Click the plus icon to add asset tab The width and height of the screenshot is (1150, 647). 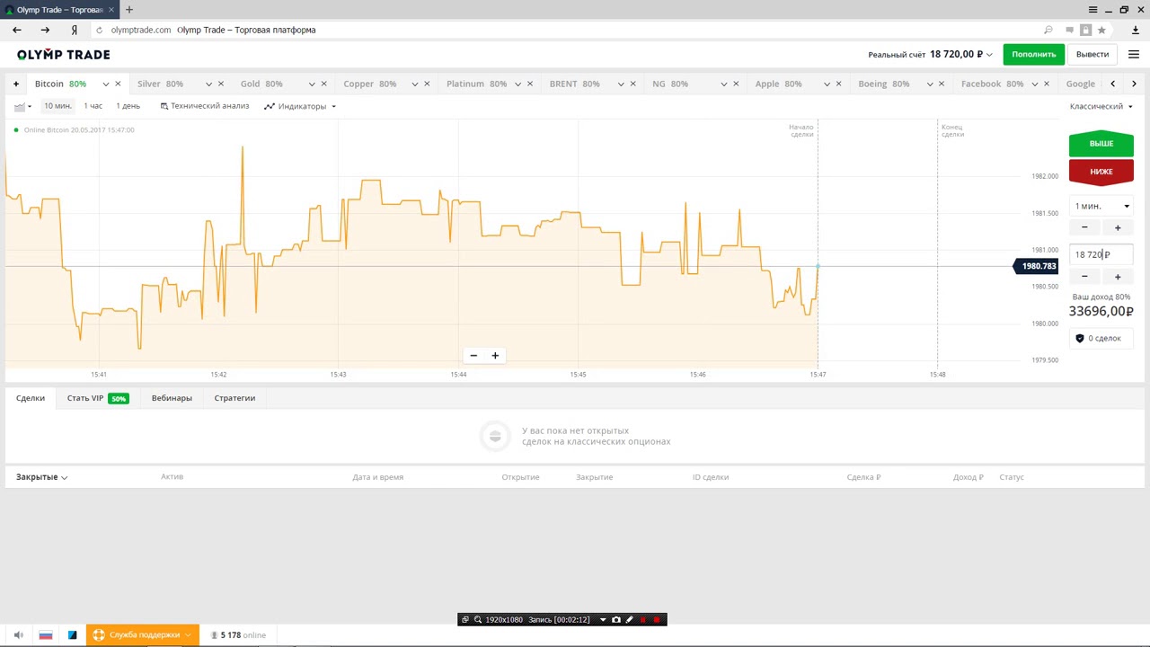(15, 84)
